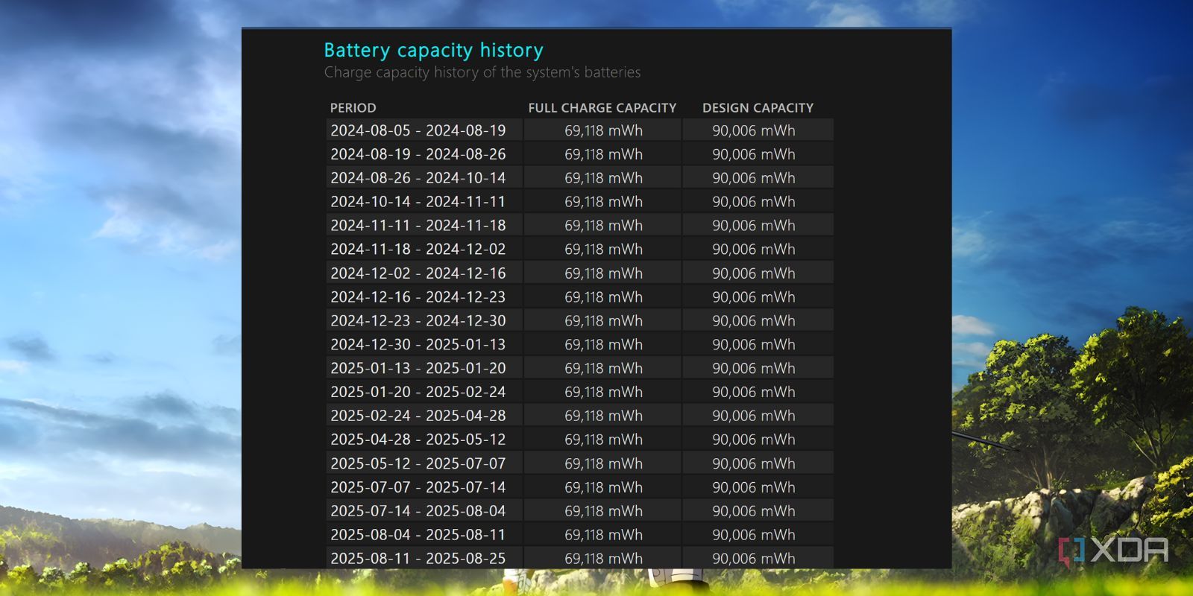Click the FULL CHARGE CAPACITY column header
1193x596 pixels.
602,108
